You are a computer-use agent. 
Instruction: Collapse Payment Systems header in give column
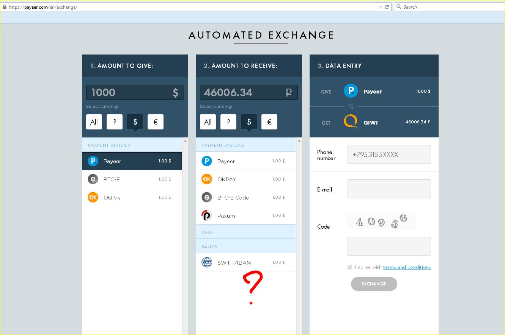point(132,145)
